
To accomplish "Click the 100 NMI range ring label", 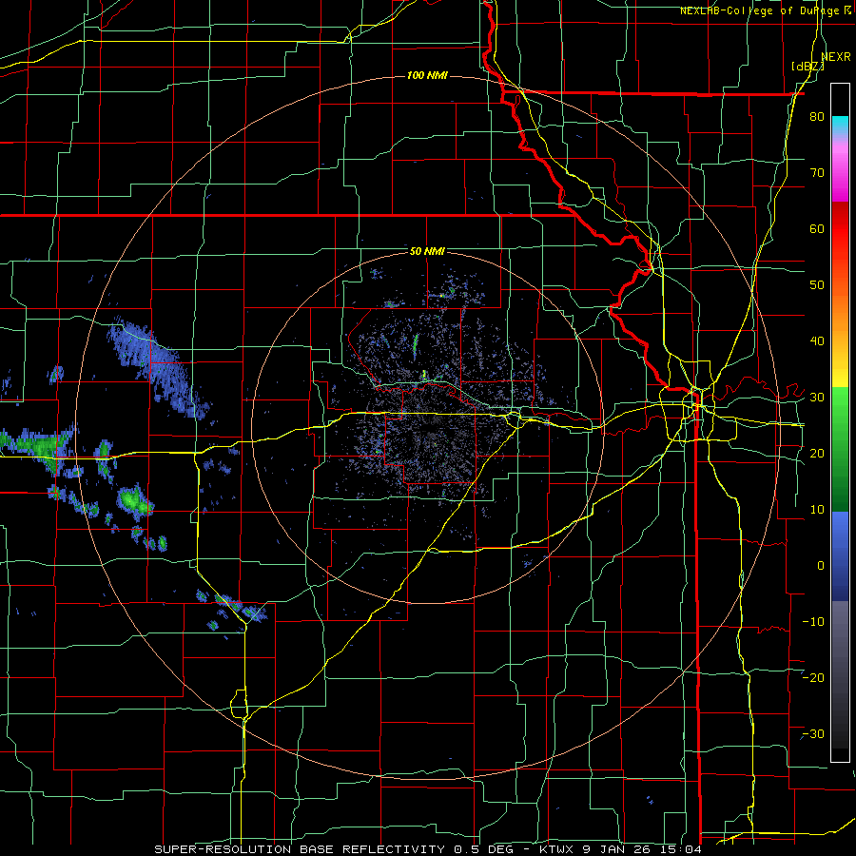I will click(427, 75).
